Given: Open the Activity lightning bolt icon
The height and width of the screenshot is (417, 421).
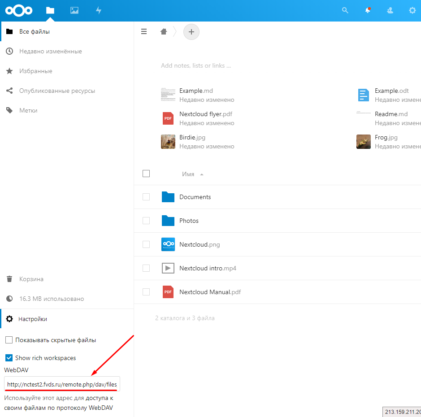Looking at the screenshot, I should click(x=99, y=10).
